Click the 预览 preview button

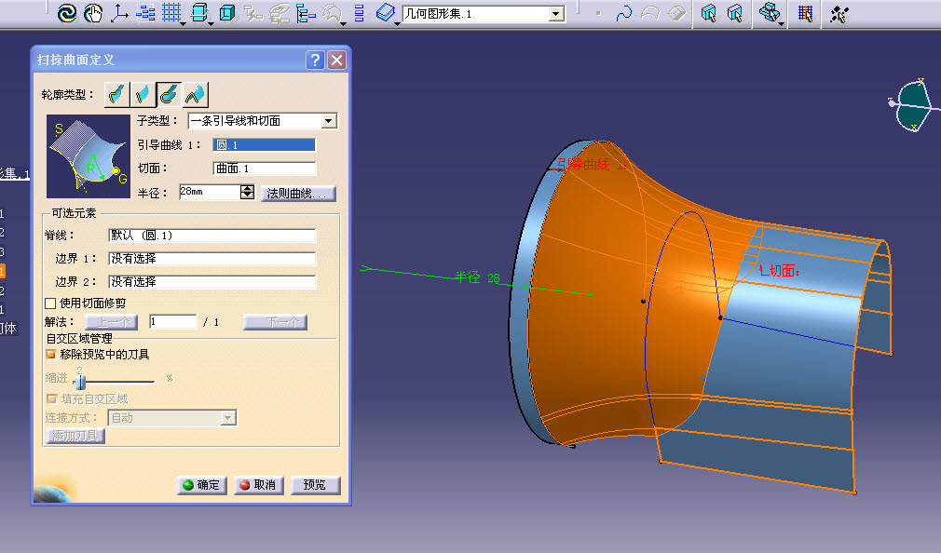point(315,485)
